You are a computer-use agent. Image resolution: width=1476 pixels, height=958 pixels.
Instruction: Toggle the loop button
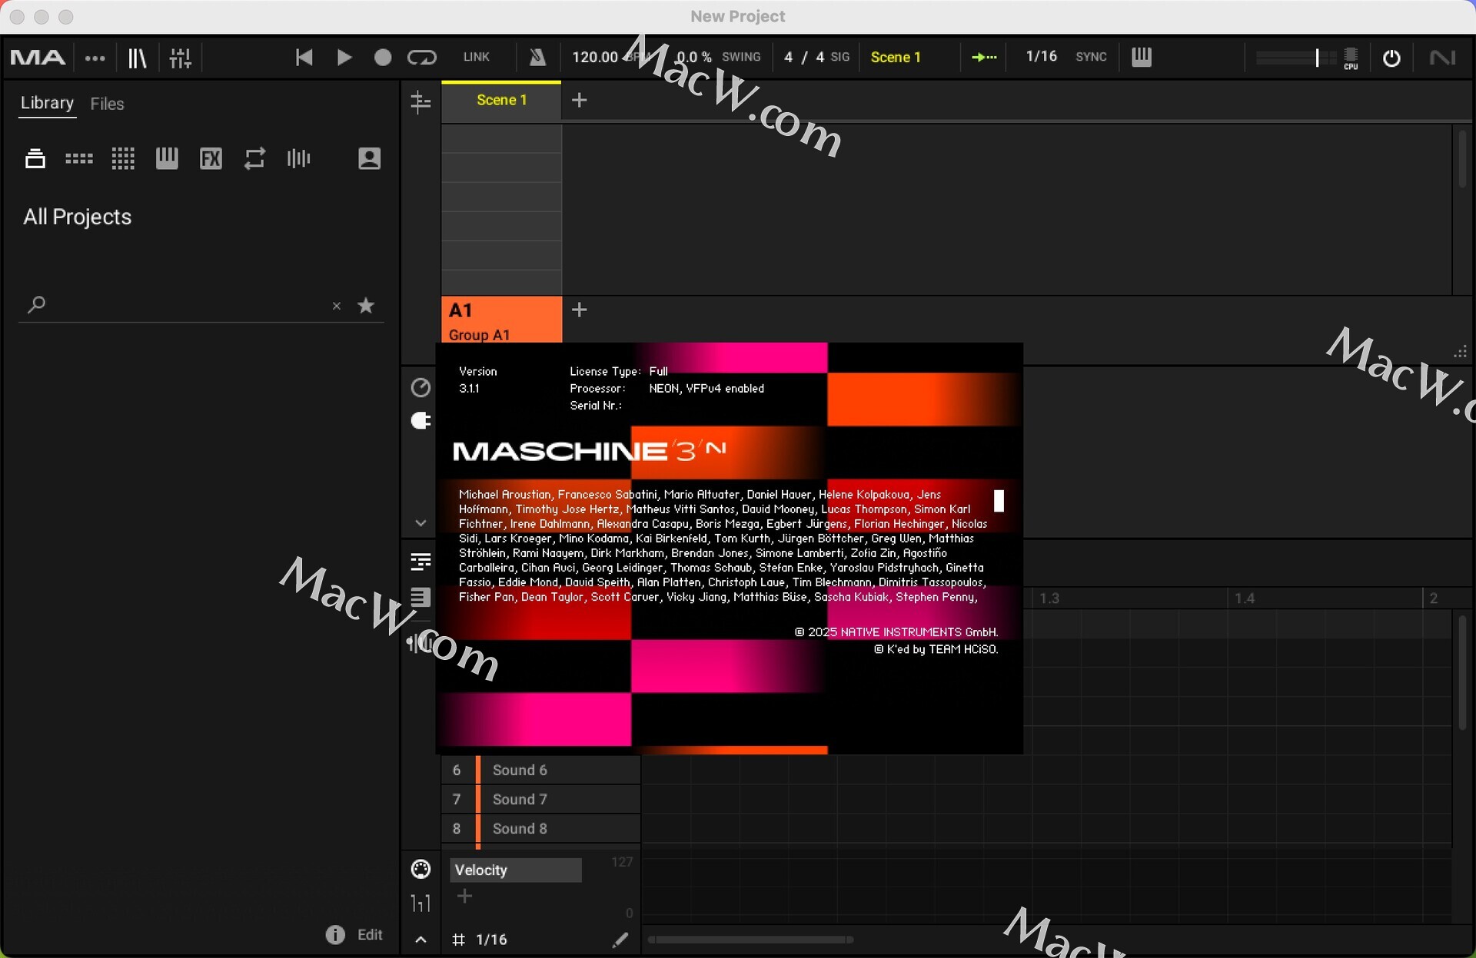pyautogui.click(x=422, y=58)
